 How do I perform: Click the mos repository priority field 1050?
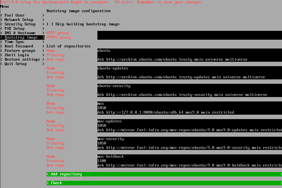point(189,108)
